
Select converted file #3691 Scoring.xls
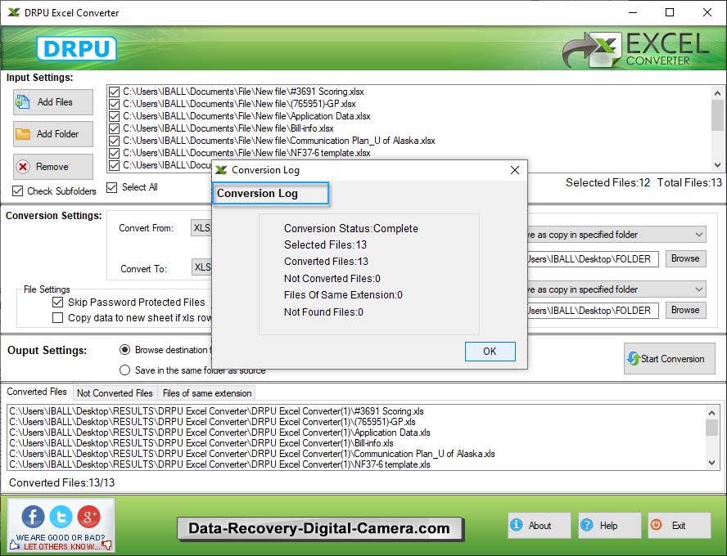click(216, 411)
